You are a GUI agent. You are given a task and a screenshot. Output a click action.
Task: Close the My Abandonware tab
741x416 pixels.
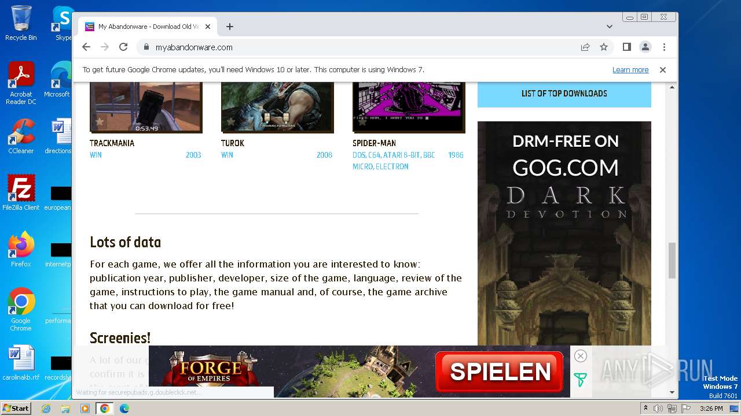click(x=208, y=27)
